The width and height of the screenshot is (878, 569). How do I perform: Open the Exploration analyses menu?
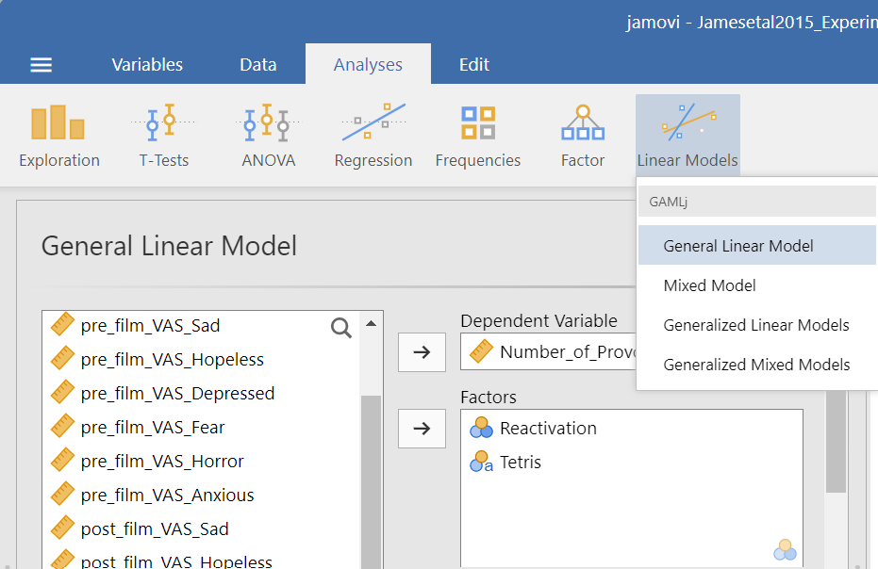point(58,136)
